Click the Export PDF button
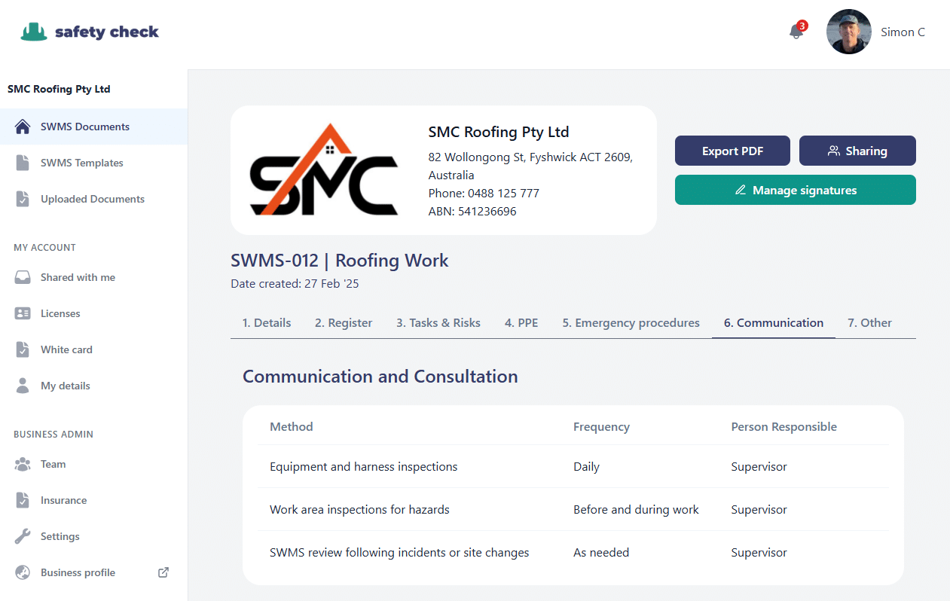950x601 pixels. (x=732, y=151)
